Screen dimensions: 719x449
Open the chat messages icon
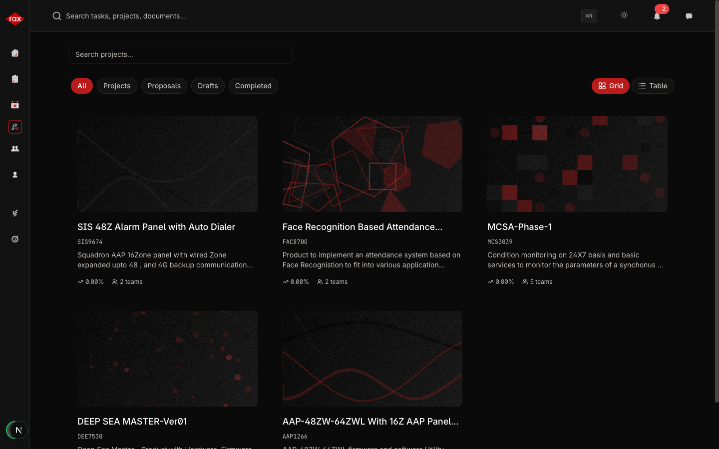[x=689, y=16]
